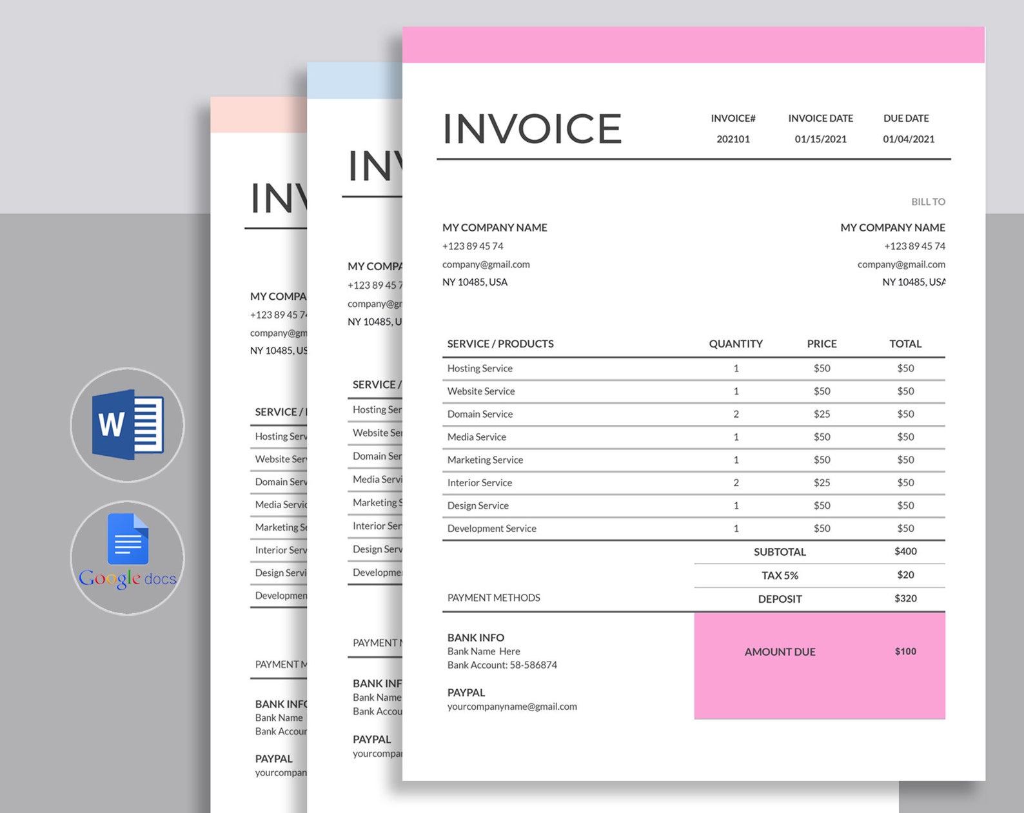
Task: Select the Design Service row name
Action: coord(478,505)
